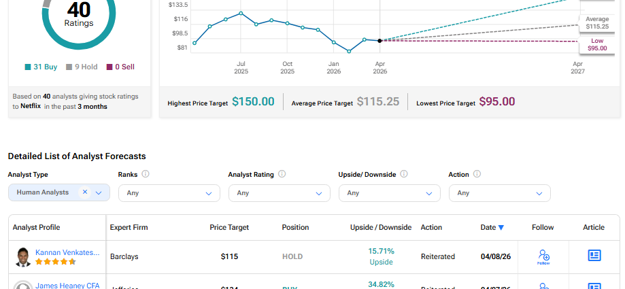625x289 pixels.
Task: Click the Upside/Downside info icon
Action: tap(404, 174)
